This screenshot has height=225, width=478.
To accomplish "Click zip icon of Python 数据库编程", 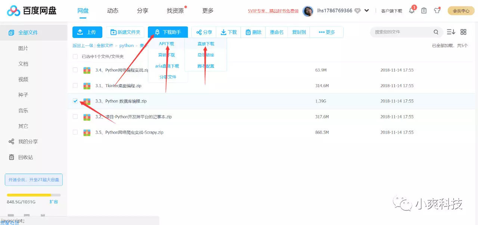I will pyautogui.click(x=87, y=101).
